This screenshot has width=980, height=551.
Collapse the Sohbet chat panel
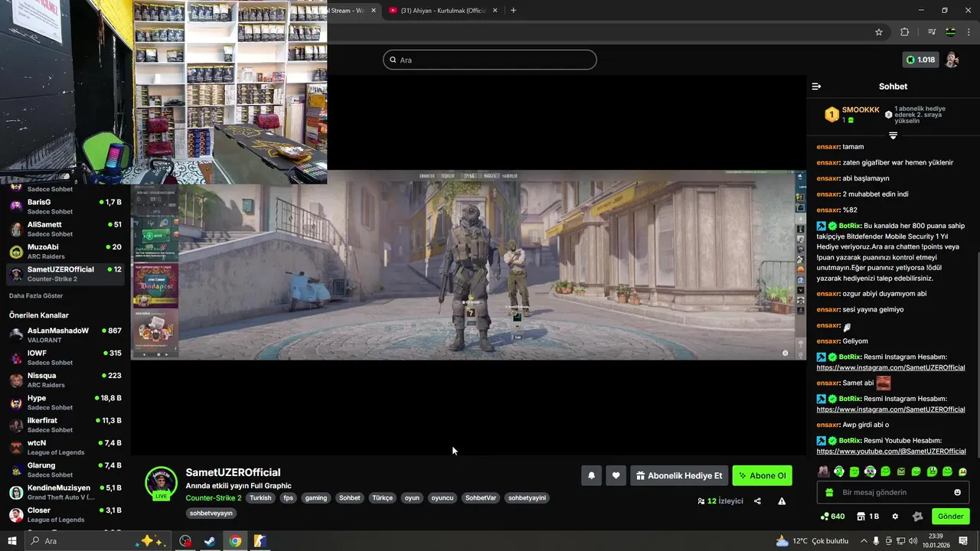tap(816, 86)
